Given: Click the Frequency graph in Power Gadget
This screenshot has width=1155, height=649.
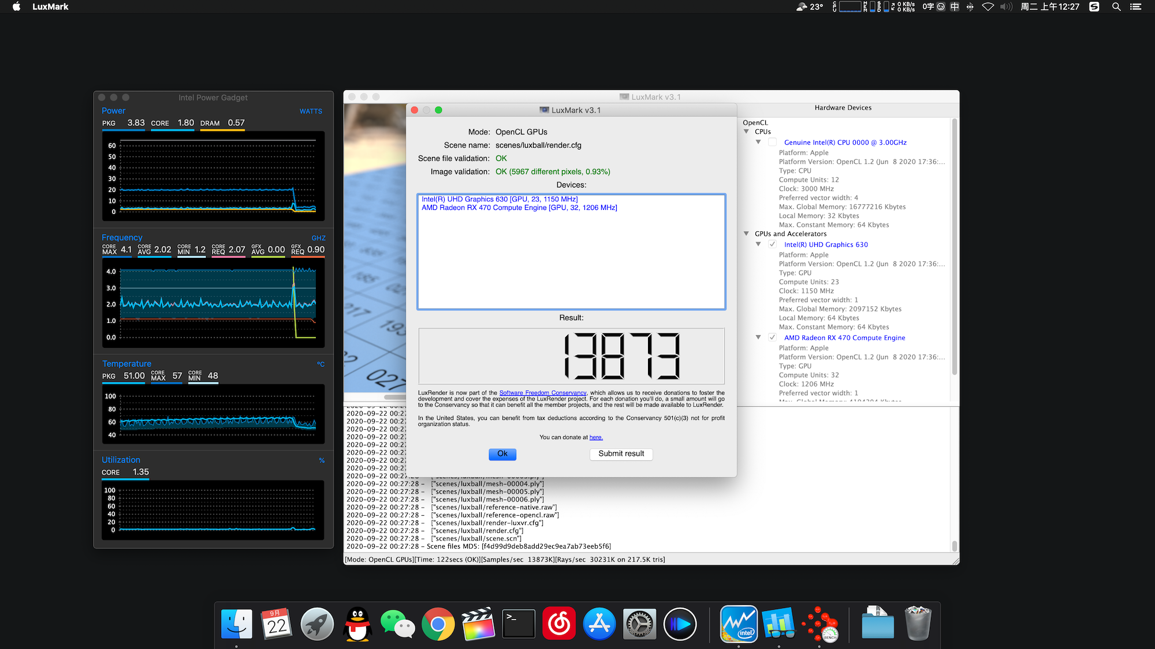Looking at the screenshot, I should pyautogui.click(x=214, y=303).
